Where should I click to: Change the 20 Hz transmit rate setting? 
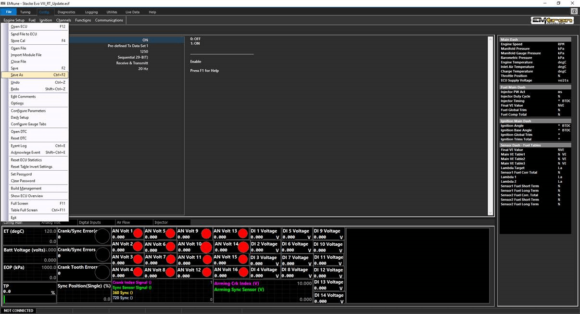point(143,68)
